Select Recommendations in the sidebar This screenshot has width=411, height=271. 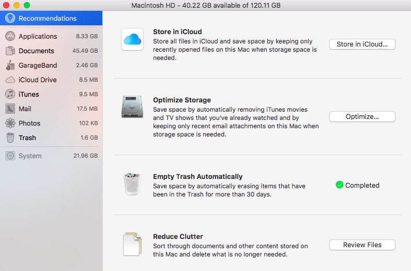tap(47, 18)
